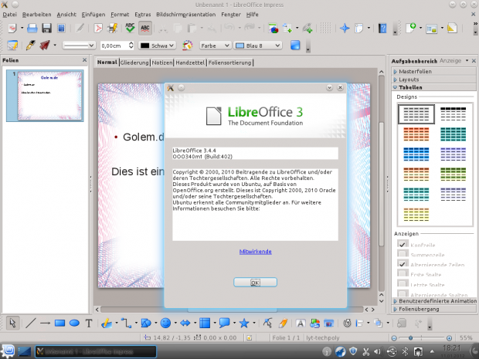479x359 pixels.
Task: Select the Flowchart shapes tool
Action: click(205, 323)
